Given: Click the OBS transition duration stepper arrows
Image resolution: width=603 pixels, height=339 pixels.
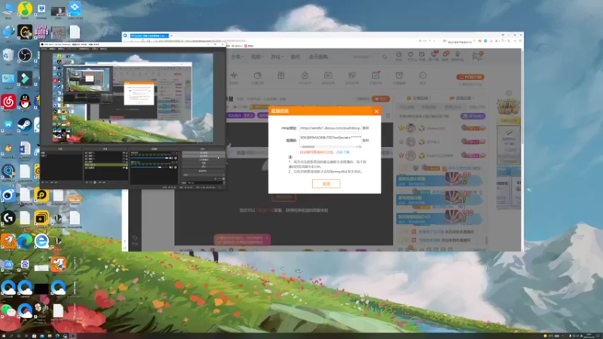Looking at the screenshot, I should coord(224,183).
